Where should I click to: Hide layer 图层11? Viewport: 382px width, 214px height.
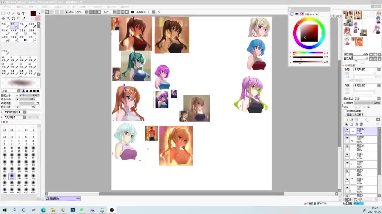pyautogui.click(x=347, y=138)
